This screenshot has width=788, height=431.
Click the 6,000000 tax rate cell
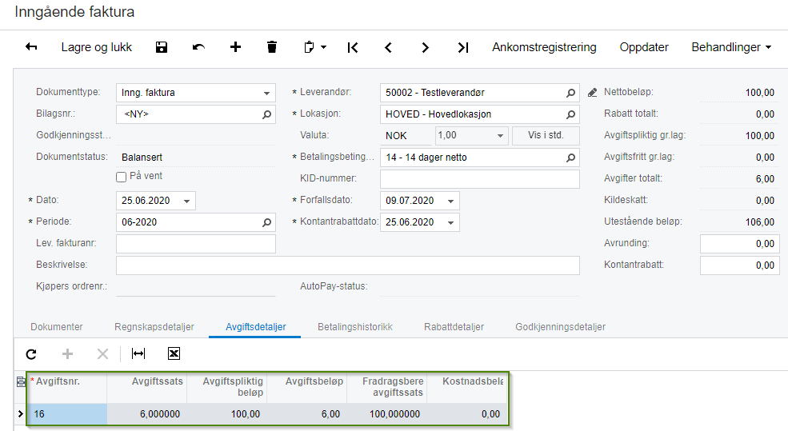[x=146, y=414]
